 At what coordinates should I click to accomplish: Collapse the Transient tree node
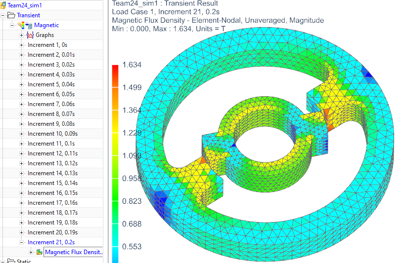click(x=3, y=15)
